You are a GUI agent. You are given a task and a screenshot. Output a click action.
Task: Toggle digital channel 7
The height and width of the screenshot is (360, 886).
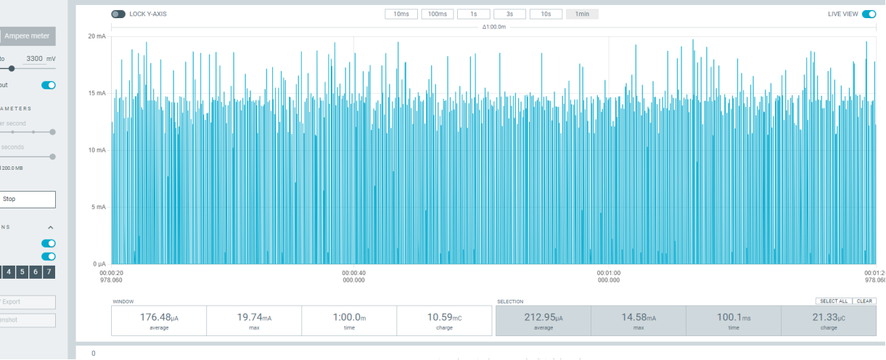(49, 272)
